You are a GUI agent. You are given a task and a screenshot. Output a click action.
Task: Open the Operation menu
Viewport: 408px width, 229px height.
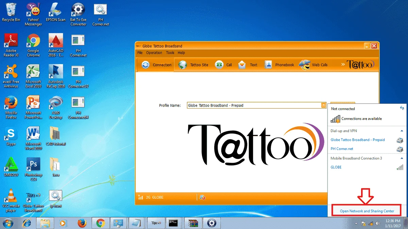coord(154,53)
